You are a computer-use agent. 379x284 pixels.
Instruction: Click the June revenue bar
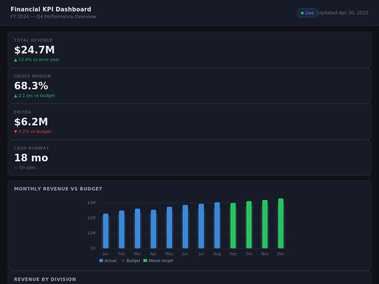pyautogui.click(x=185, y=226)
